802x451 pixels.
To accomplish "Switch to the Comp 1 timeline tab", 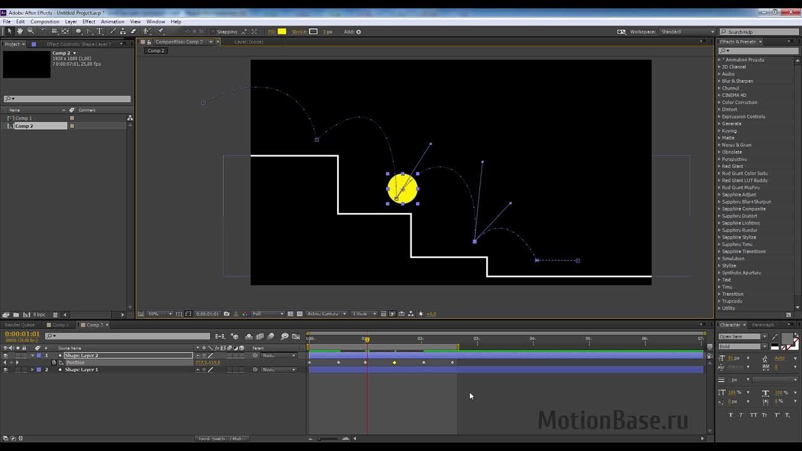I will pos(60,325).
